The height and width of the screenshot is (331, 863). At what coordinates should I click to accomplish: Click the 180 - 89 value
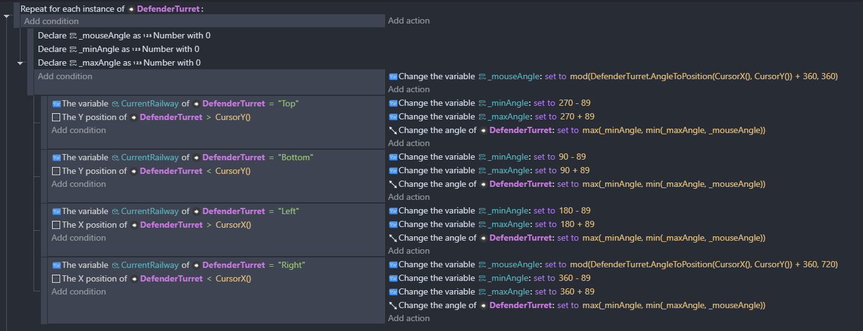pyautogui.click(x=576, y=211)
